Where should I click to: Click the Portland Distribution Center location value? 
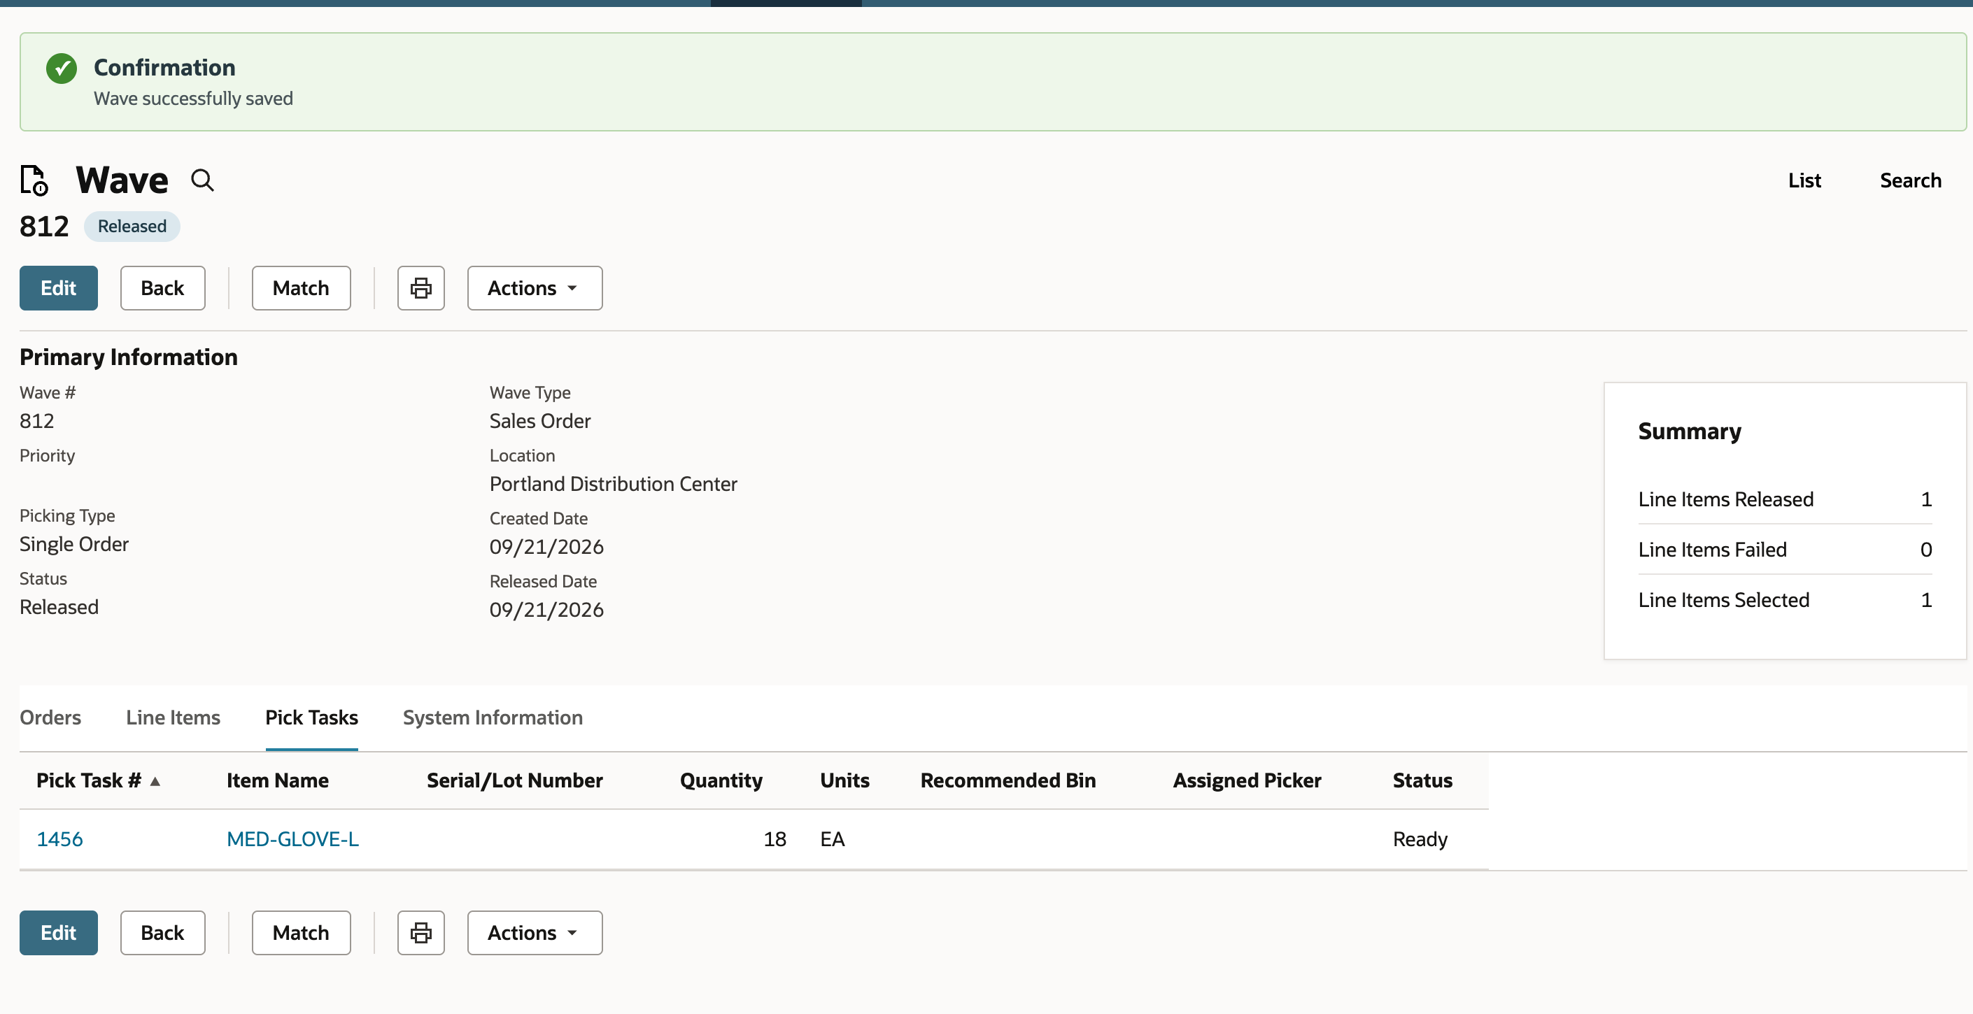[613, 484]
